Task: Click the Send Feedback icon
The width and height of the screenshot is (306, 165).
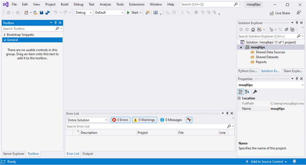Action: 299,13
